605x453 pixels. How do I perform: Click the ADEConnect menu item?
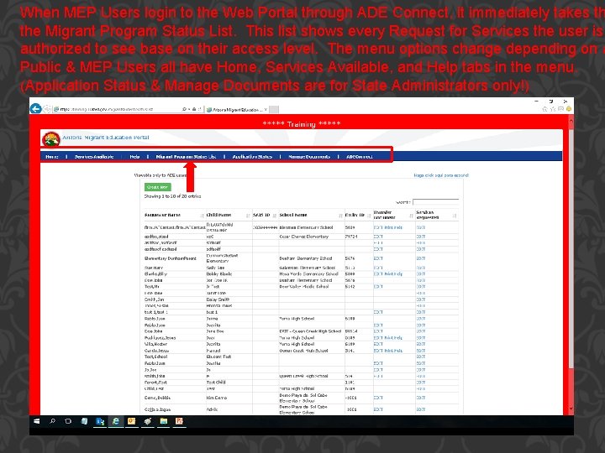tap(360, 157)
